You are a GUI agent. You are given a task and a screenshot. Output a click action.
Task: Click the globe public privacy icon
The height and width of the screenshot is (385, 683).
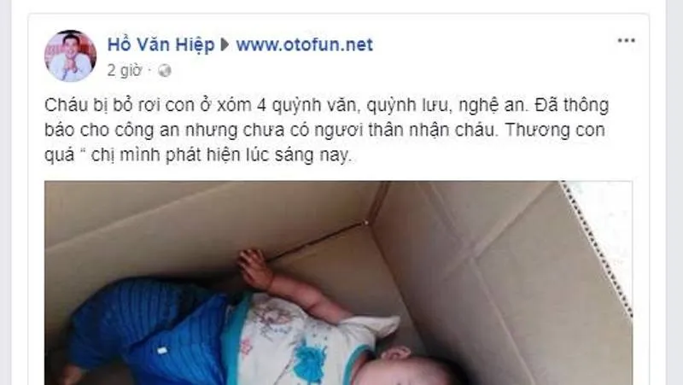click(164, 71)
